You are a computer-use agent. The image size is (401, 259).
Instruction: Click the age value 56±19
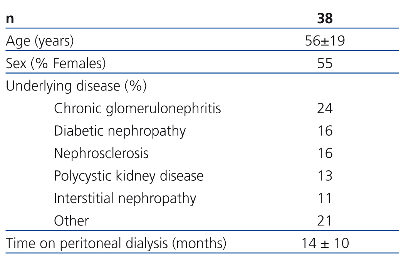point(325,41)
